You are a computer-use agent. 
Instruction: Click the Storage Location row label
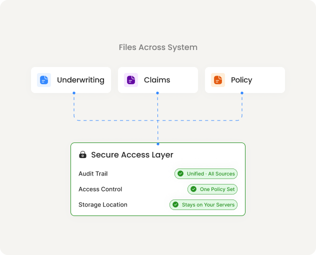[103, 205]
